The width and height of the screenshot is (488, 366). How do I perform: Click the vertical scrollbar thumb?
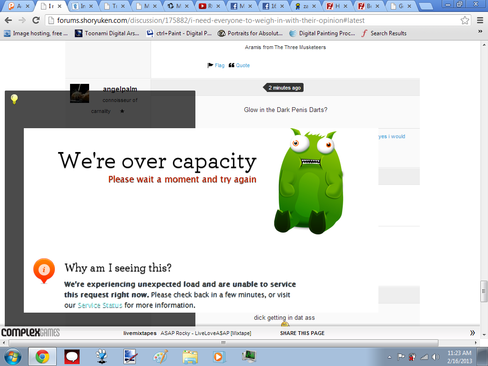click(x=484, y=291)
